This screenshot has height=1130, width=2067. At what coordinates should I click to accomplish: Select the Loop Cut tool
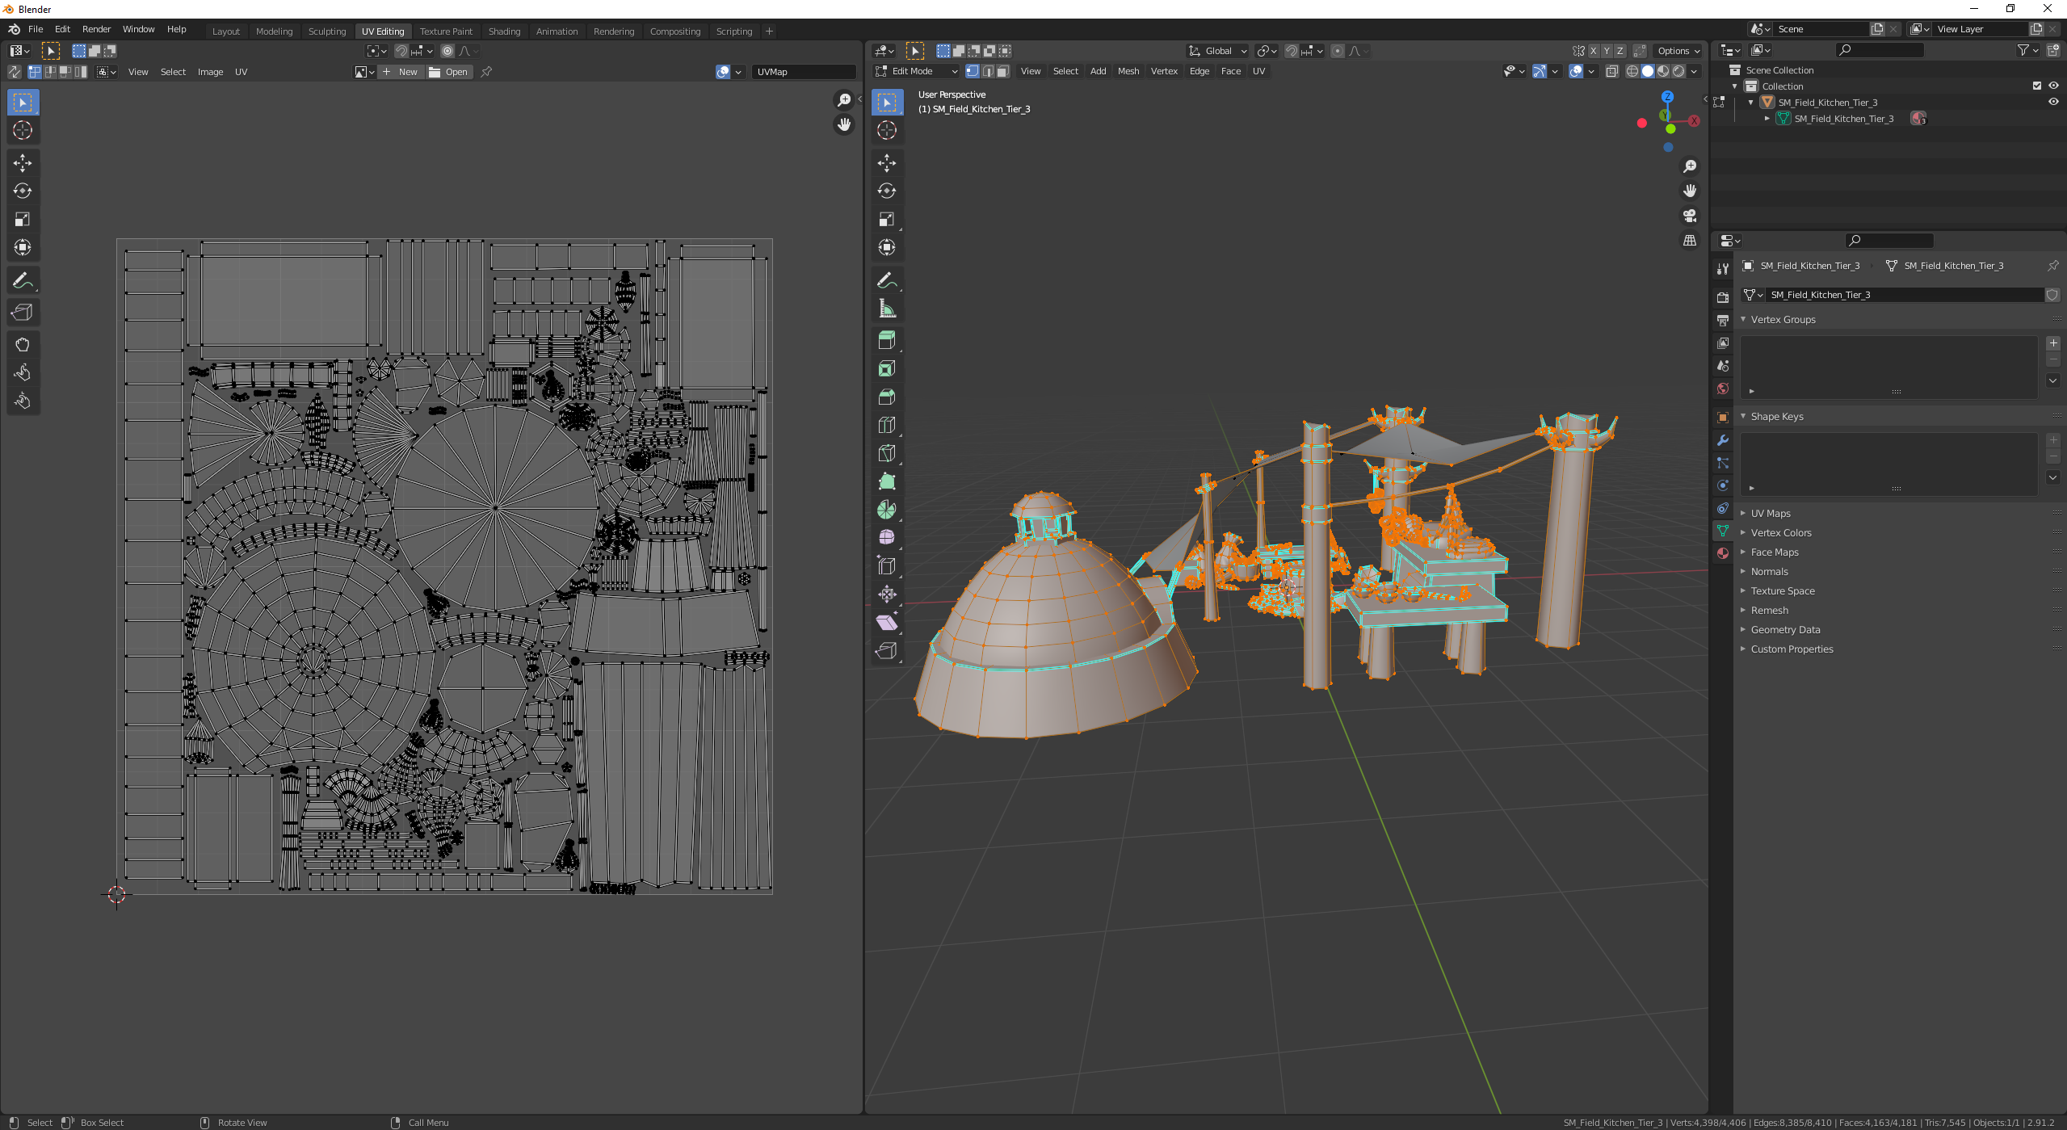point(887,425)
